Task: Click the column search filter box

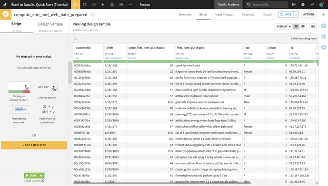Action: (79, 38)
